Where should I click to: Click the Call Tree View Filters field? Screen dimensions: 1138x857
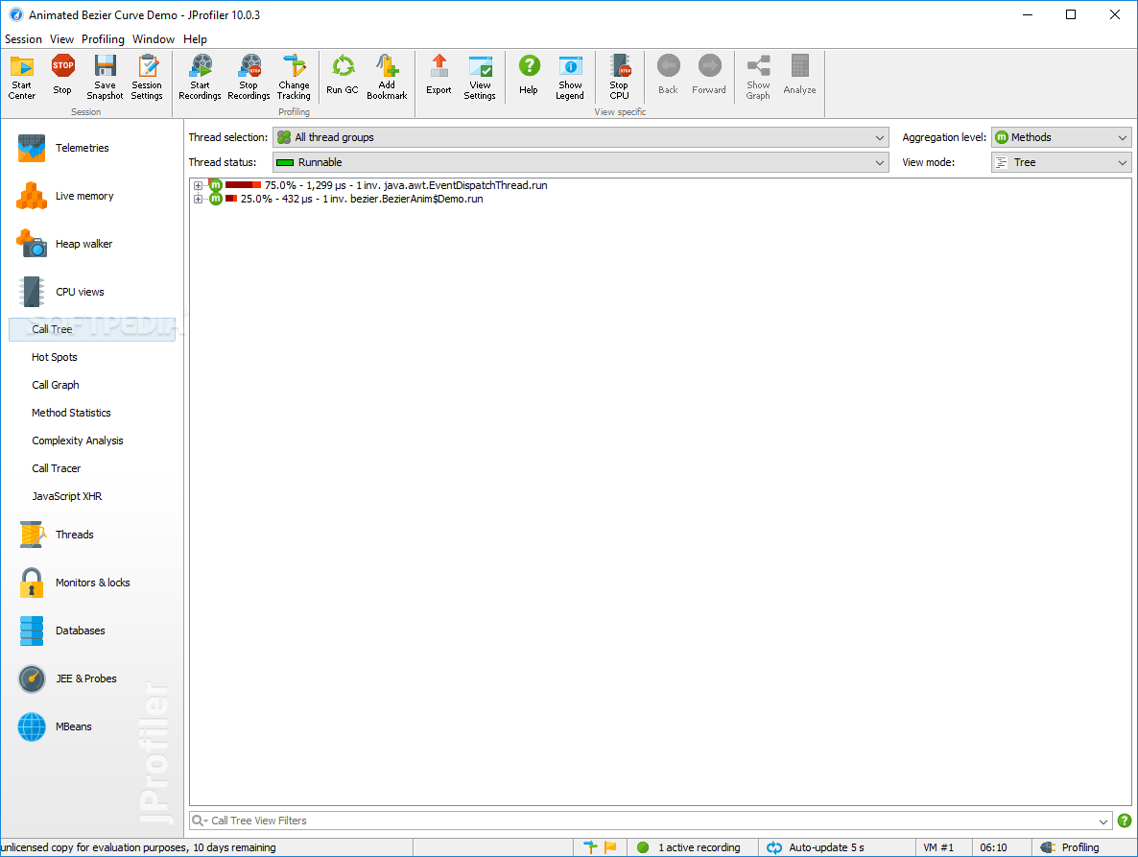(x=650, y=821)
